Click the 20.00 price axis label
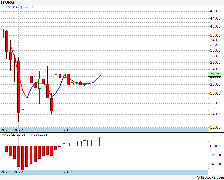The width and height of the screenshot is (224, 180). tap(215, 84)
